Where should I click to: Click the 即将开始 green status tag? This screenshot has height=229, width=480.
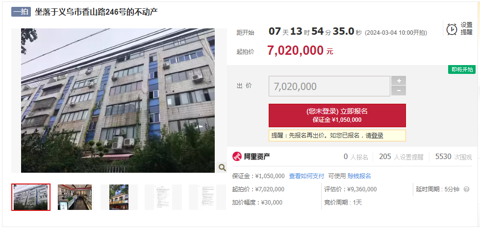coord(462,69)
